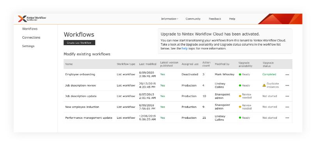Image resolution: width=321 pixels, height=146 pixels.
Task: Open the Job description review workflow
Action: coord(80,86)
